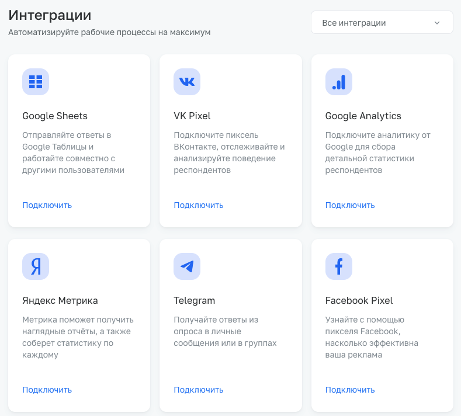Click the Google Sheets grid icon
This screenshot has width=461, height=416.
[x=36, y=82]
